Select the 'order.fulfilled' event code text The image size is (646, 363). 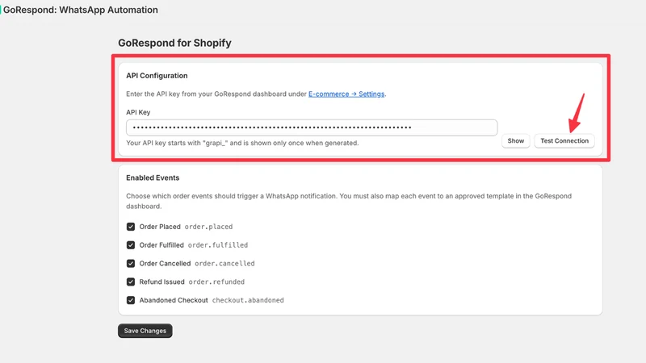point(218,245)
